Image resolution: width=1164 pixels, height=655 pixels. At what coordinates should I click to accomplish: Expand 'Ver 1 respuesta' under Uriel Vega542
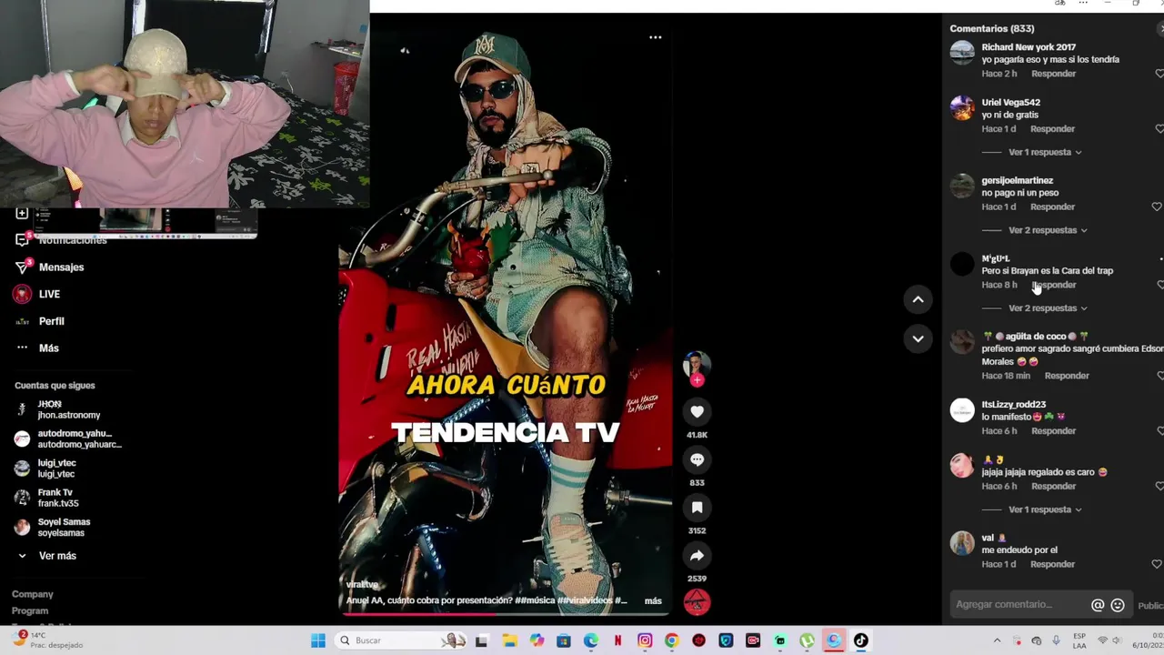pos(1045,152)
